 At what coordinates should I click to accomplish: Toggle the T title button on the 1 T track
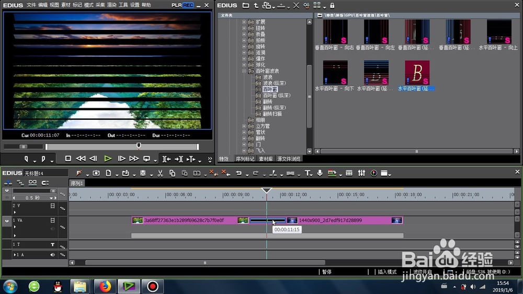point(53,245)
